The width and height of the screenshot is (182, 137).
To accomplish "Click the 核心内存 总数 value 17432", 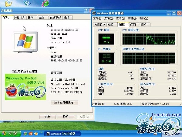I will tap(172, 88).
